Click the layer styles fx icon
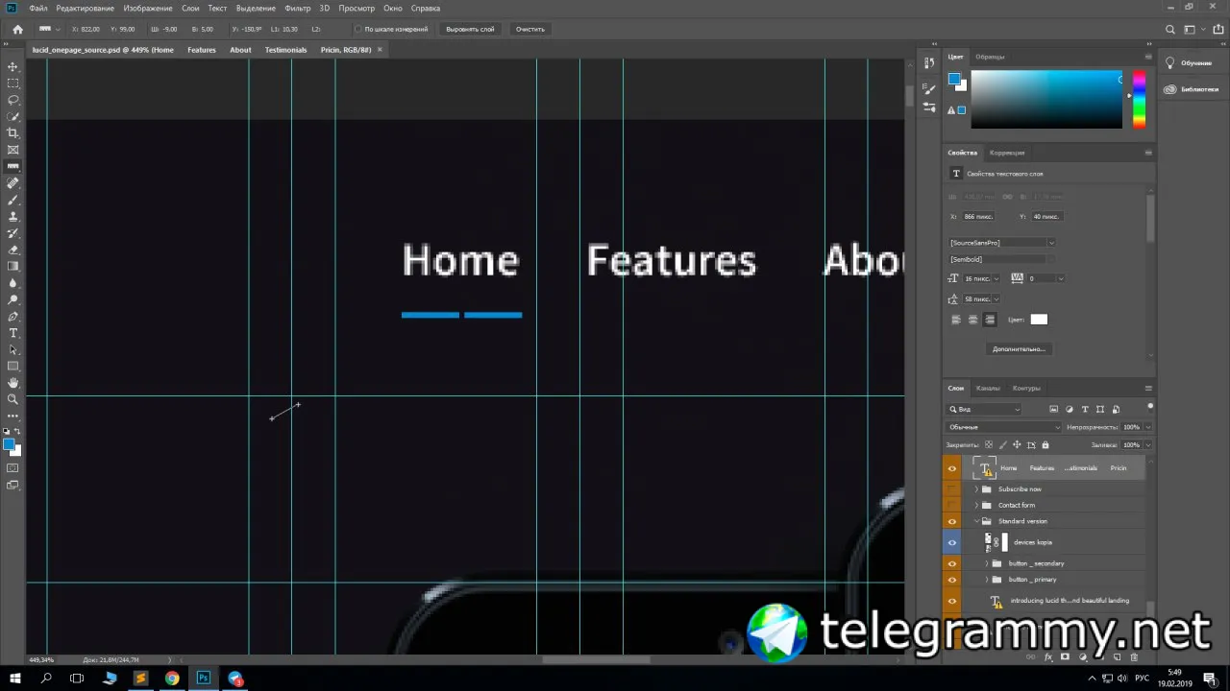 pyautogui.click(x=1048, y=657)
